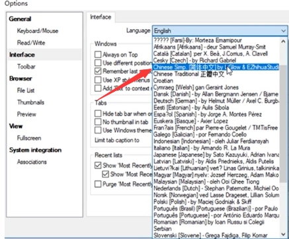Choose Farsi by Morteza Emamipour
Screen dimensions: 289x239
click(x=216, y=40)
